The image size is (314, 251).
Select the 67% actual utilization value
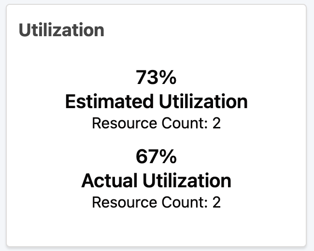(x=156, y=156)
